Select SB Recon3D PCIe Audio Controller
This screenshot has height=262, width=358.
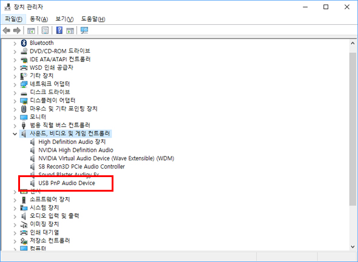[x=81, y=167]
